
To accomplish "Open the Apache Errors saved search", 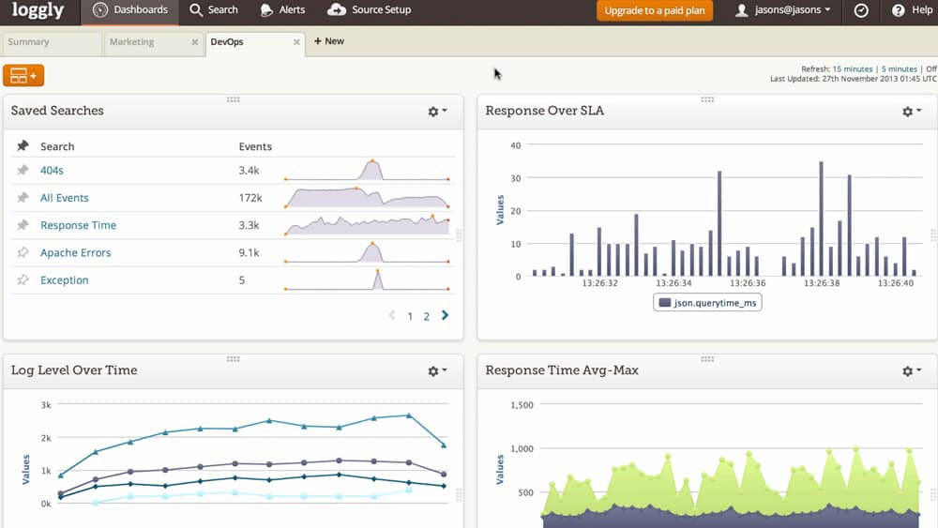I will tap(76, 253).
